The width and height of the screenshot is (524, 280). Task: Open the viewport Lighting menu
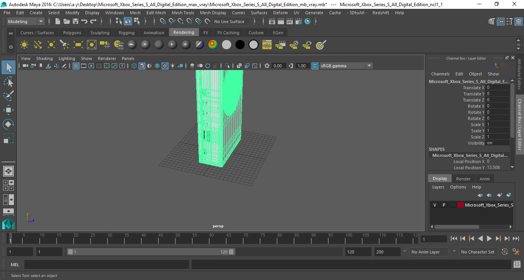point(67,58)
